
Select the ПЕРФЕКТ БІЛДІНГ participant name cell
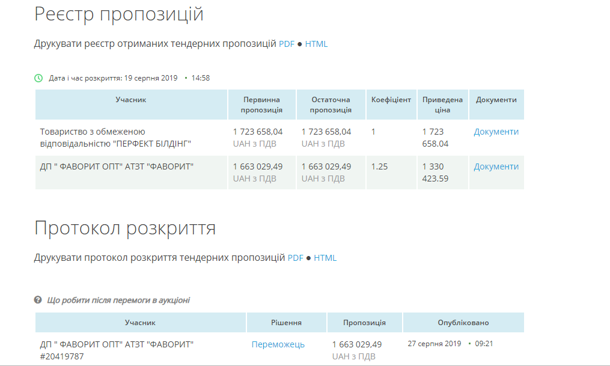click(x=115, y=137)
